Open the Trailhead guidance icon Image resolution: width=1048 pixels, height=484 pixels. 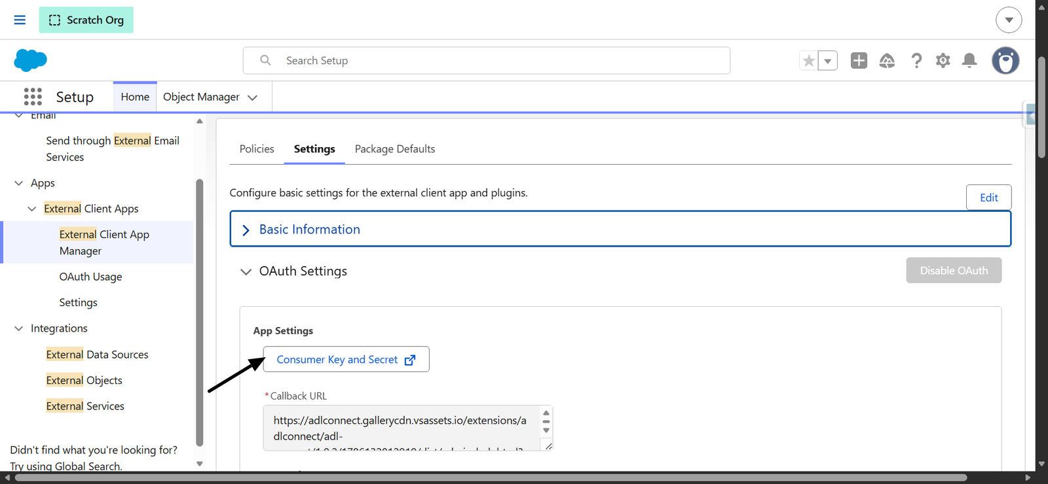click(x=887, y=61)
